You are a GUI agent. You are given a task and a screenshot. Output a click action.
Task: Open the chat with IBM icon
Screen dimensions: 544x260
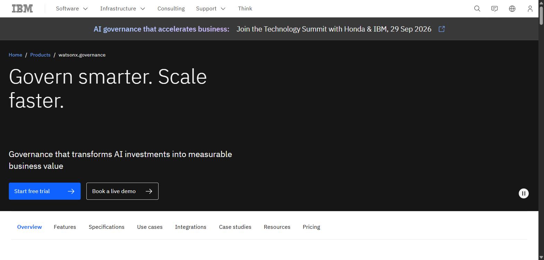(x=495, y=9)
